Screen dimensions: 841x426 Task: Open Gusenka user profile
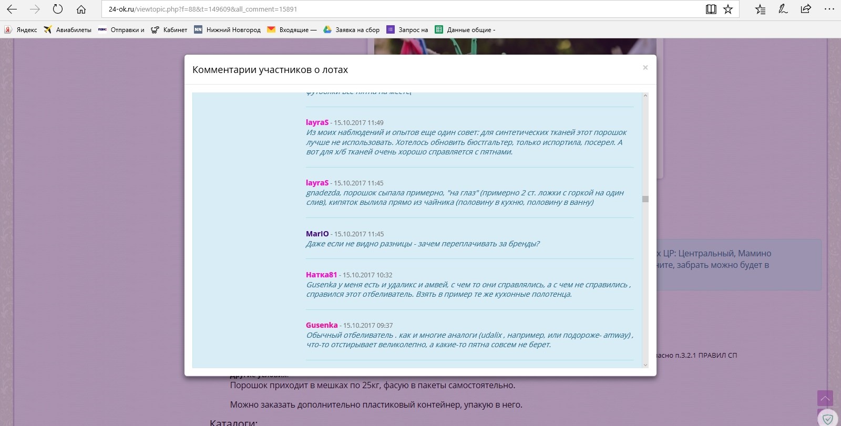tap(322, 325)
